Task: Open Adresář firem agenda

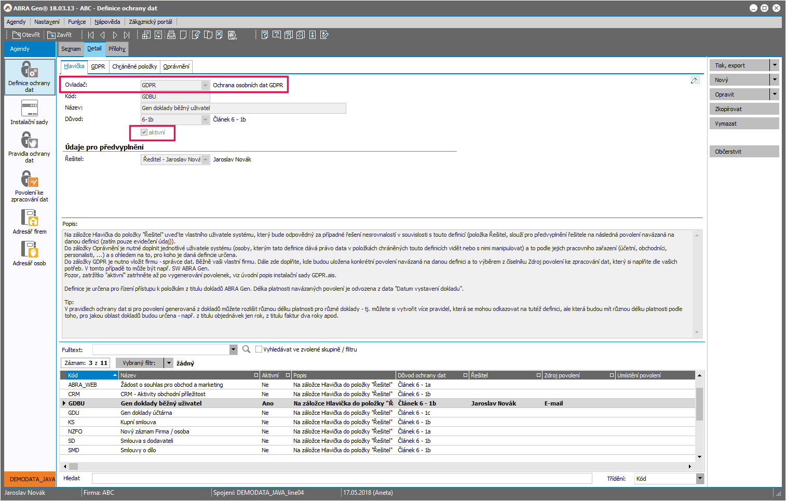Action: pos(29,222)
